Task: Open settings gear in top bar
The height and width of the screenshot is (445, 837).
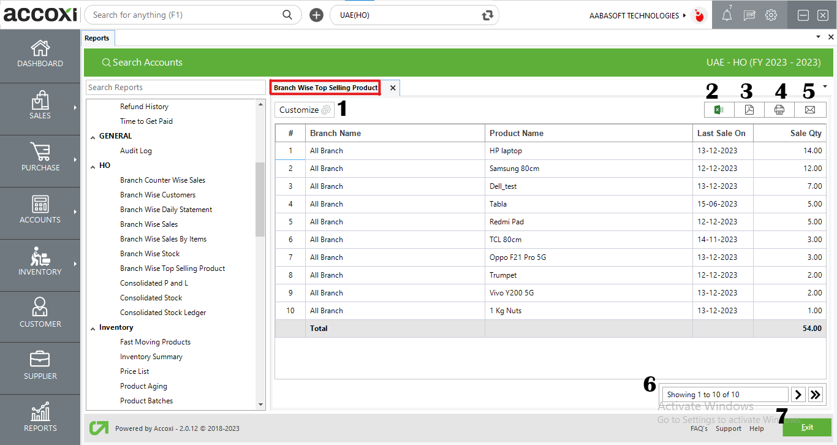Action: [771, 15]
